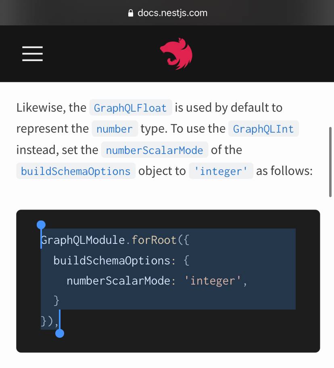Tap GraphQLModule in the code block
The image size is (334, 368).
coord(83,240)
